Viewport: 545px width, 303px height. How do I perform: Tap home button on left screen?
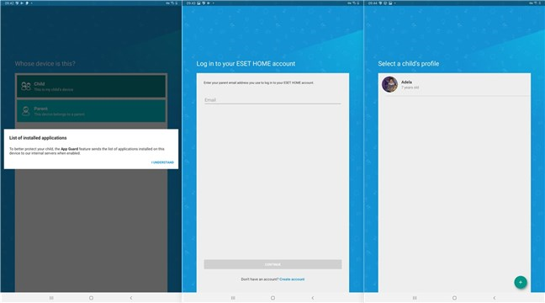click(91, 298)
